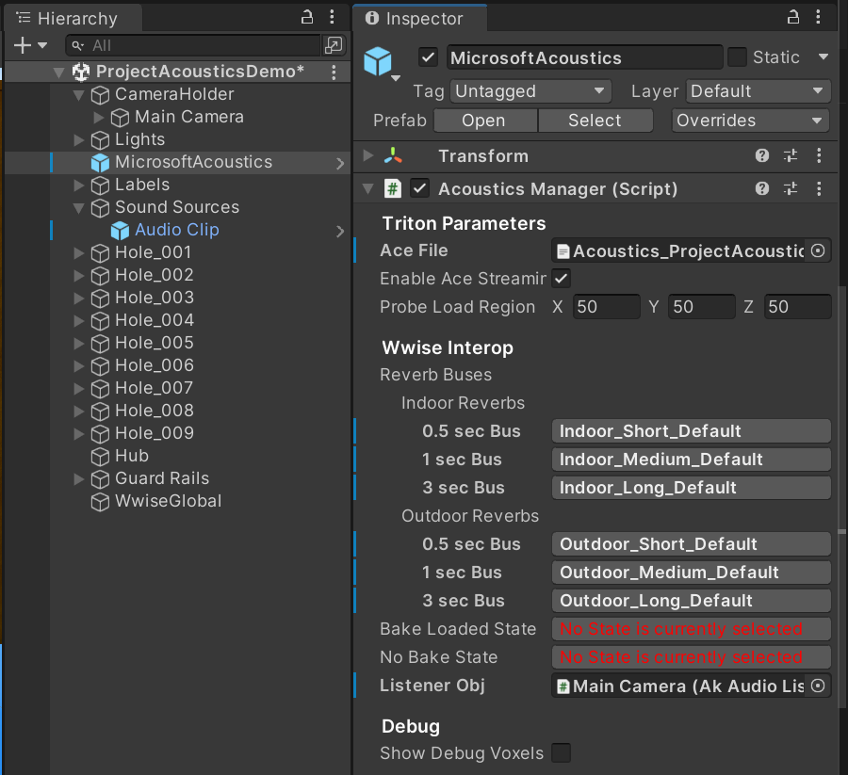The image size is (848, 775).
Task: Click the Indoor_Medium_Default bus button
Action: click(x=692, y=460)
